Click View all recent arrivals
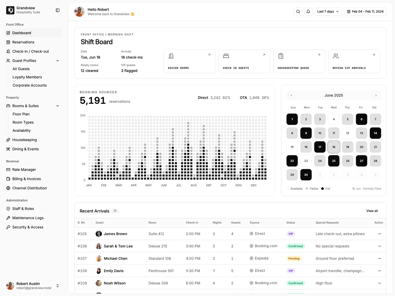The height and width of the screenshot is (296, 395). tap(372, 211)
